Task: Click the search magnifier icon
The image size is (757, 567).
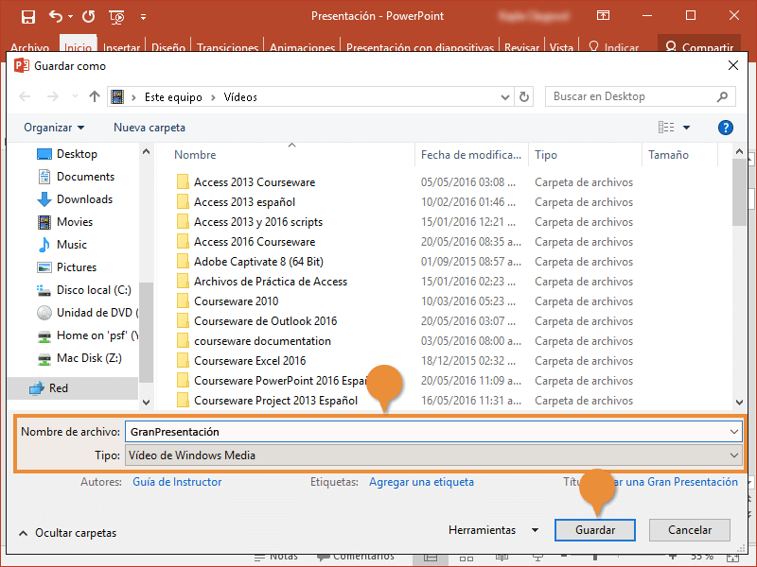Action: (722, 96)
